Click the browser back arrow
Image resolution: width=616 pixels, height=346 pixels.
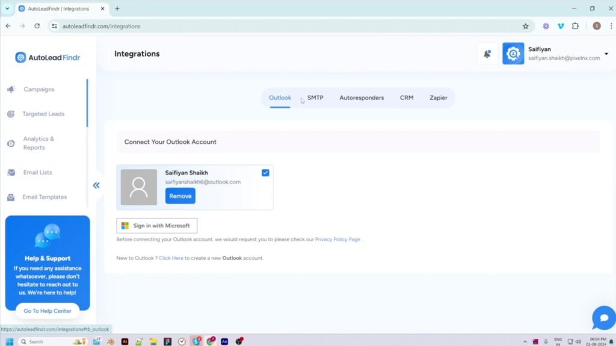pos(8,26)
